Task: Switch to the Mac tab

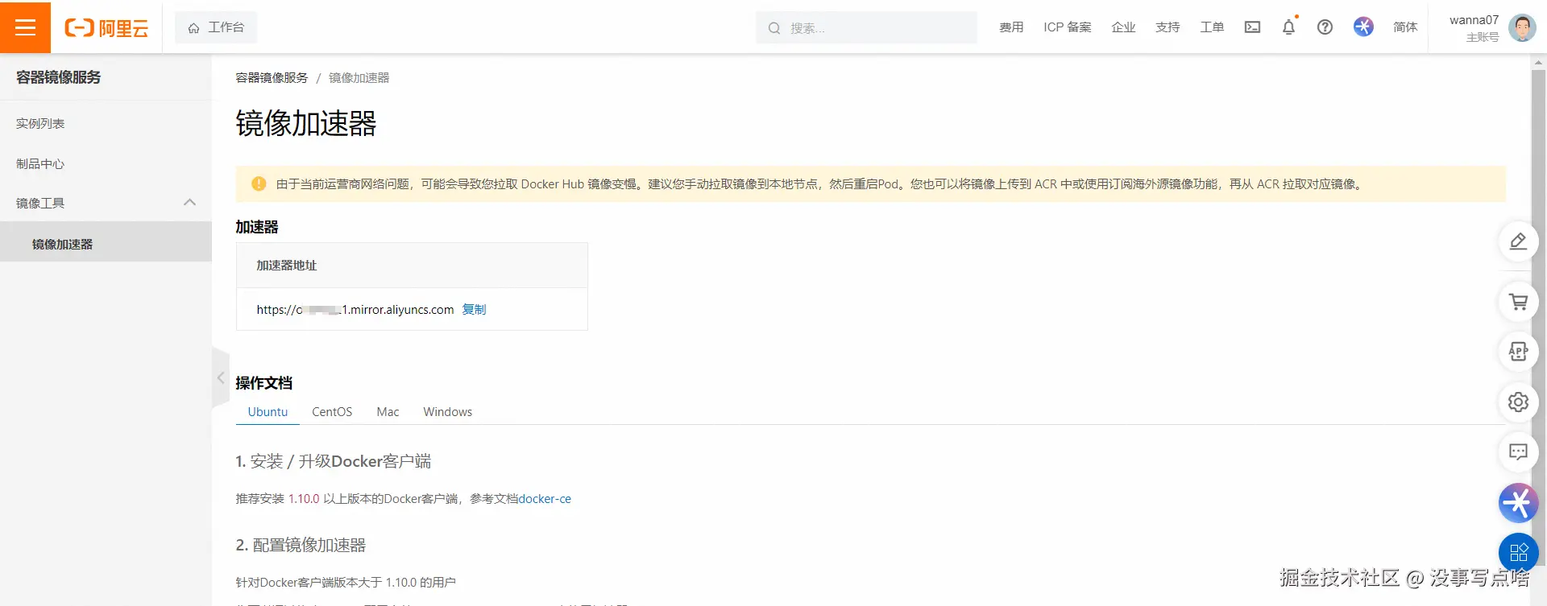Action: click(x=388, y=412)
